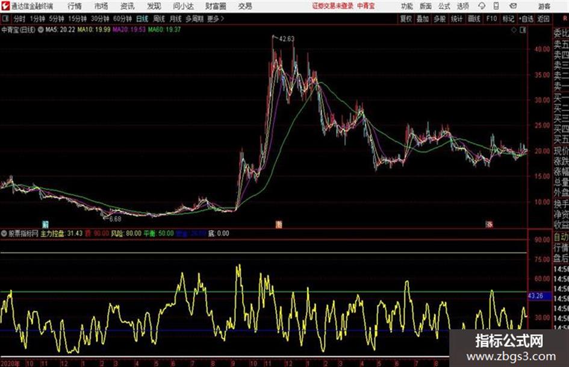Screen dimensions: 569x367
Task: Switch to the 60分钟 period tab
Action: tap(122, 19)
